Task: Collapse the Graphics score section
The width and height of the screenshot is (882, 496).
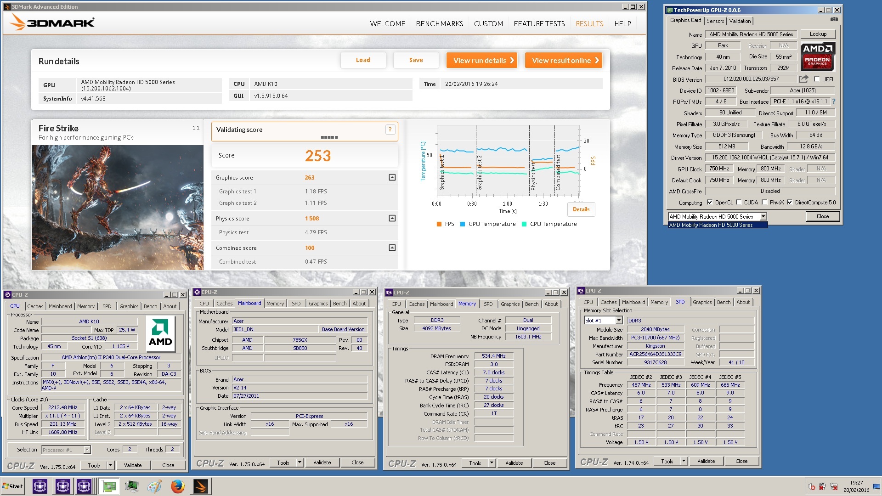Action: [392, 177]
